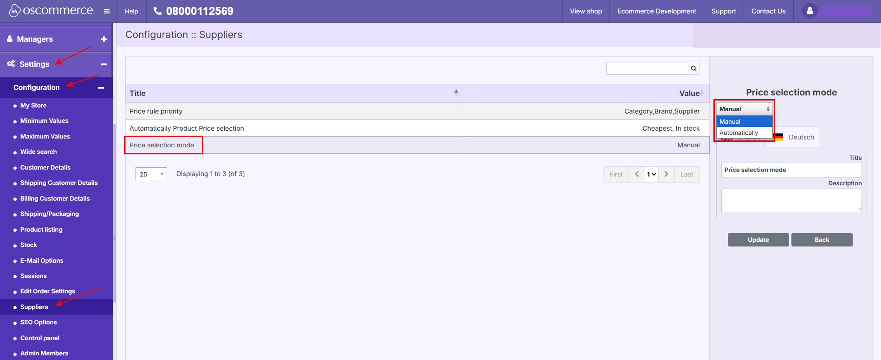Click the Description text area
881x360 pixels.
[x=791, y=201]
